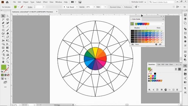Show Swatches thumbnail grid view
188x106 pixels.
(x=179, y=69)
